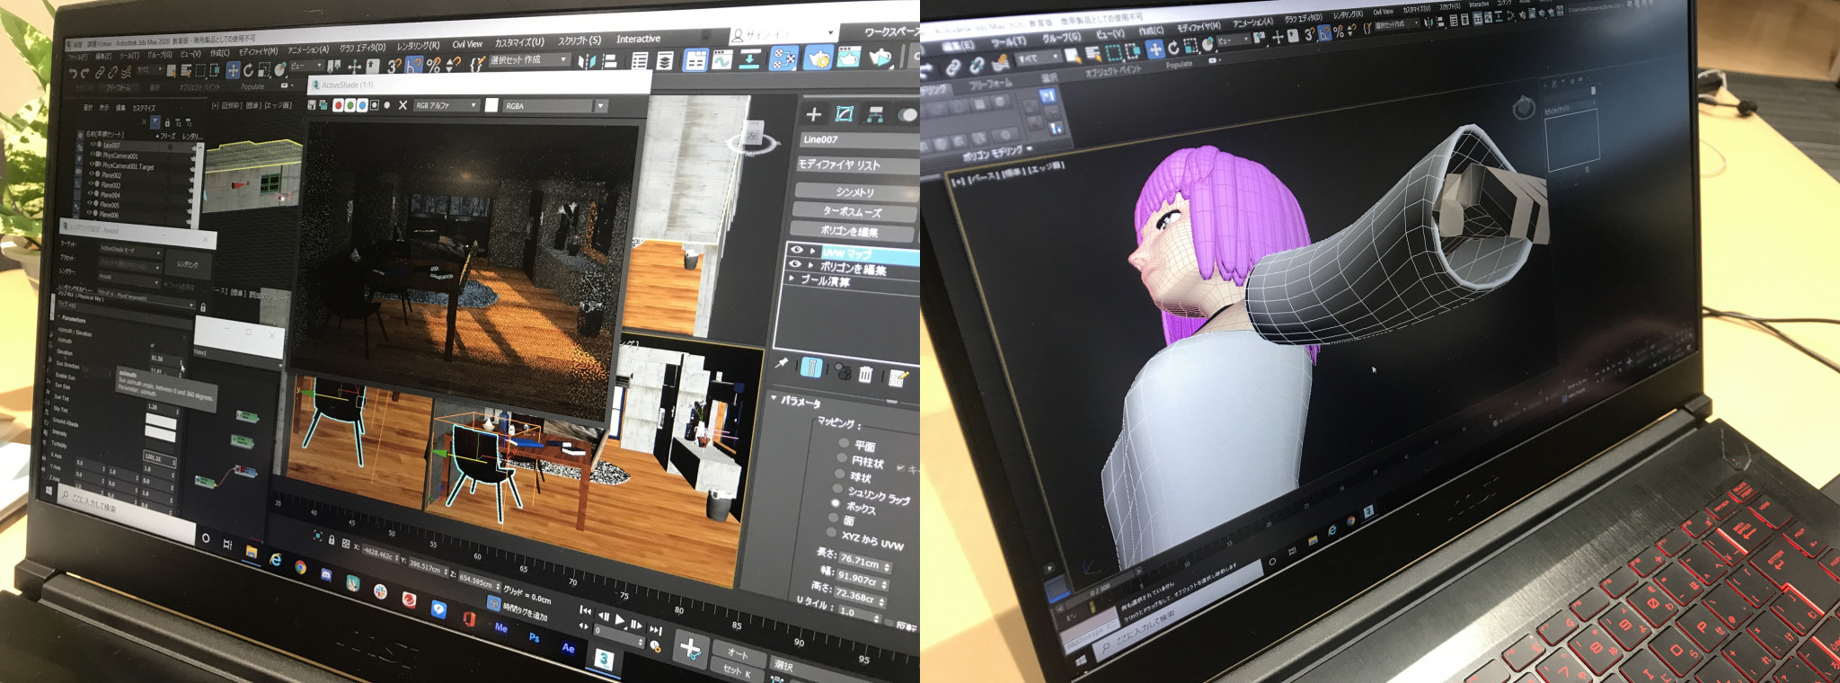Open Civil View menu on left screen

click(x=467, y=43)
